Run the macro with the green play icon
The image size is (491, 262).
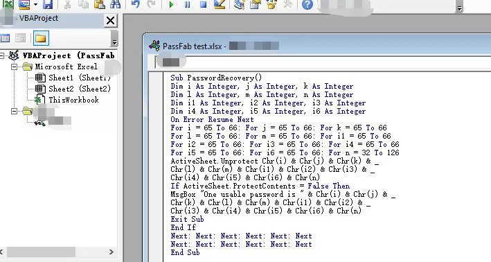point(171,4)
